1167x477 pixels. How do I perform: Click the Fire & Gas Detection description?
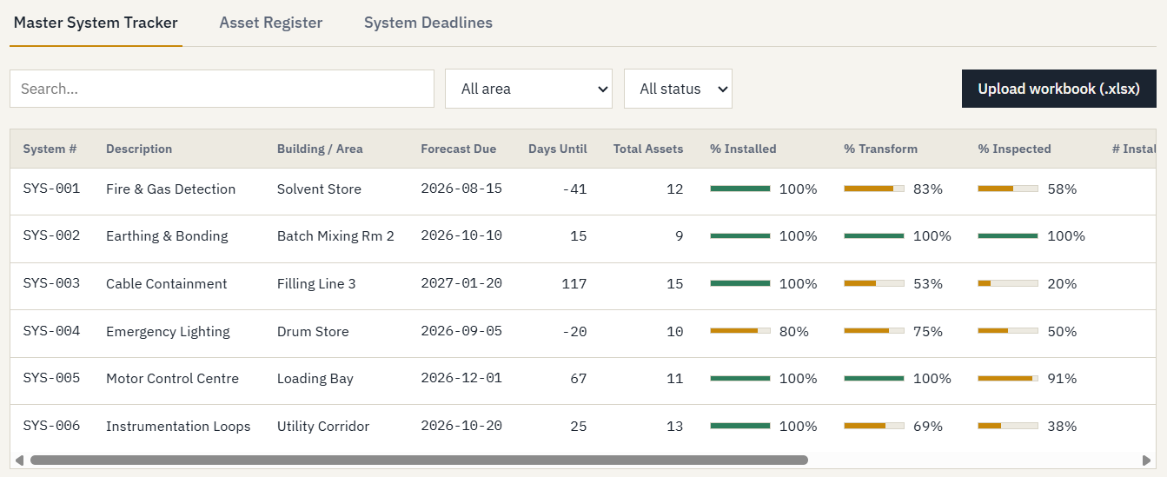click(170, 189)
